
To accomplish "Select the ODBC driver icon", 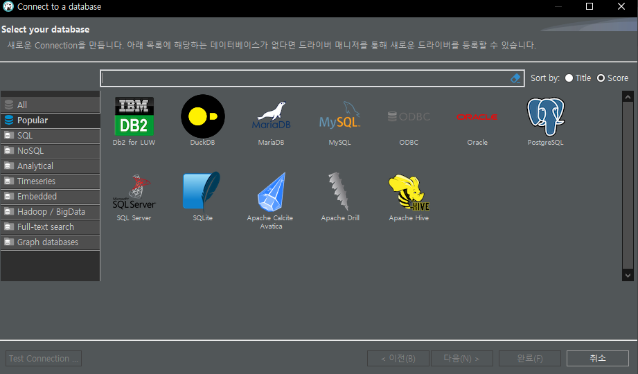I will click(x=409, y=117).
